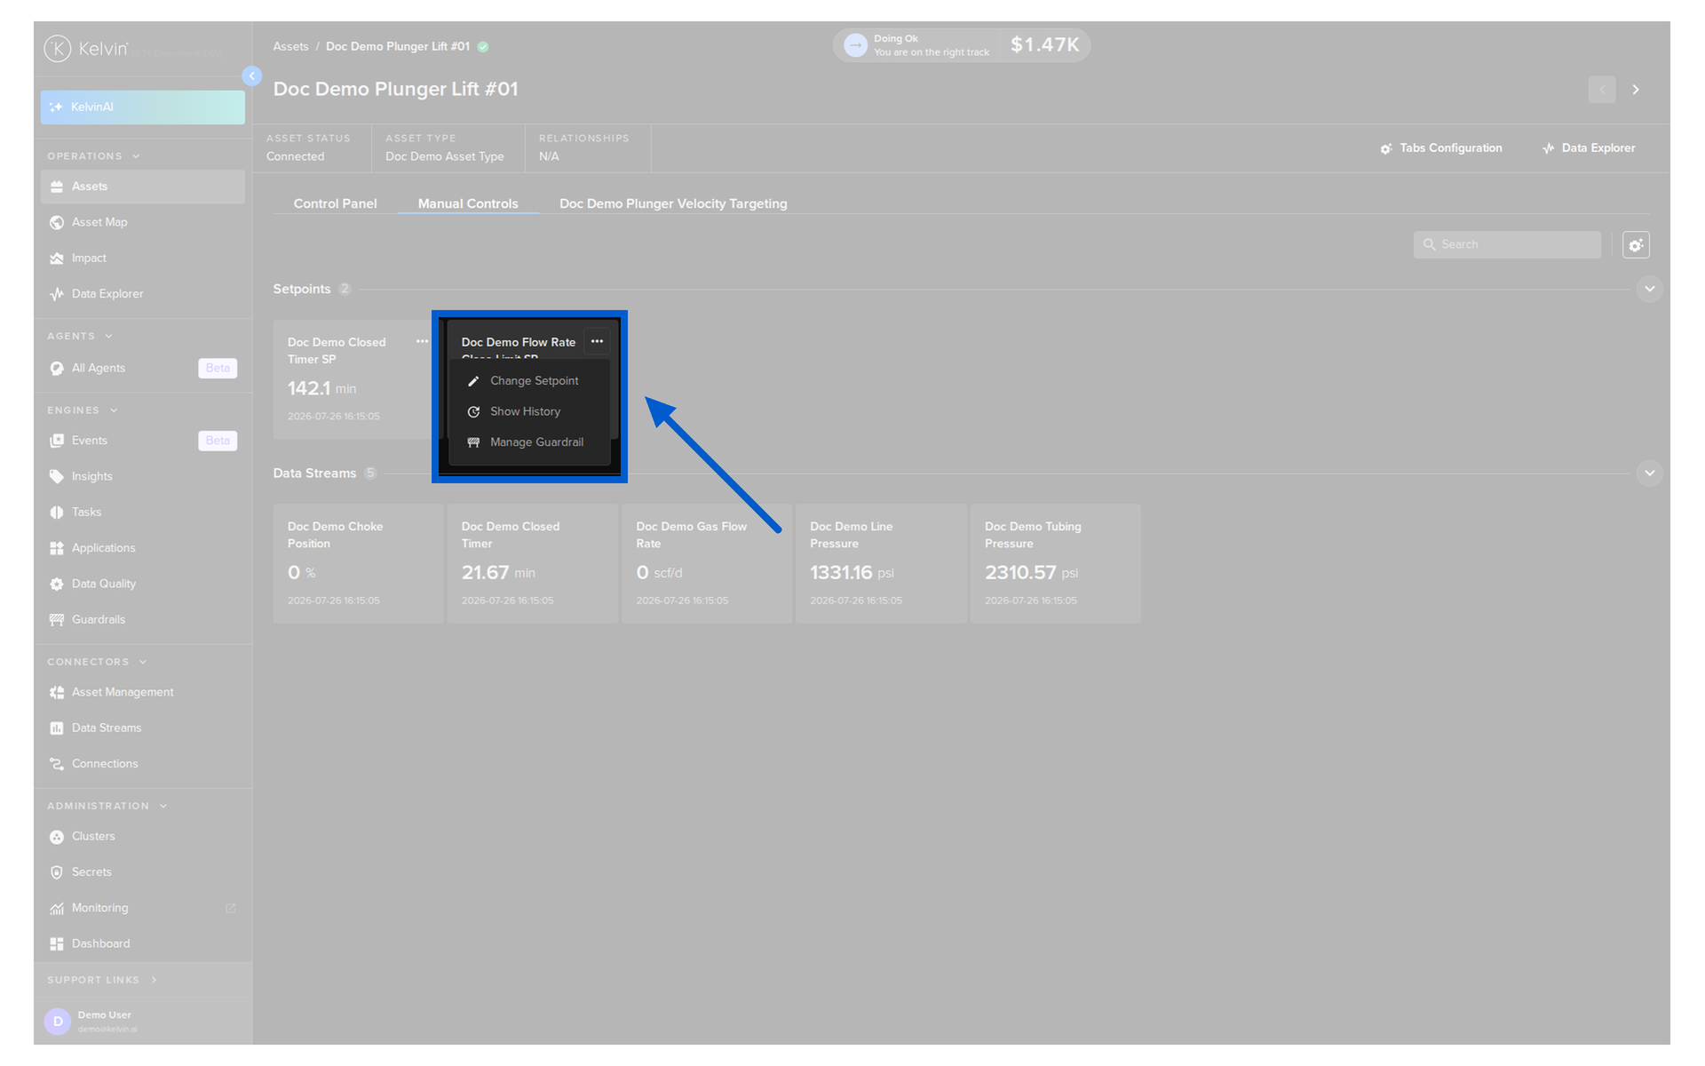Collapse the Operations section
The width and height of the screenshot is (1705, 1066).
click(136, 156)
